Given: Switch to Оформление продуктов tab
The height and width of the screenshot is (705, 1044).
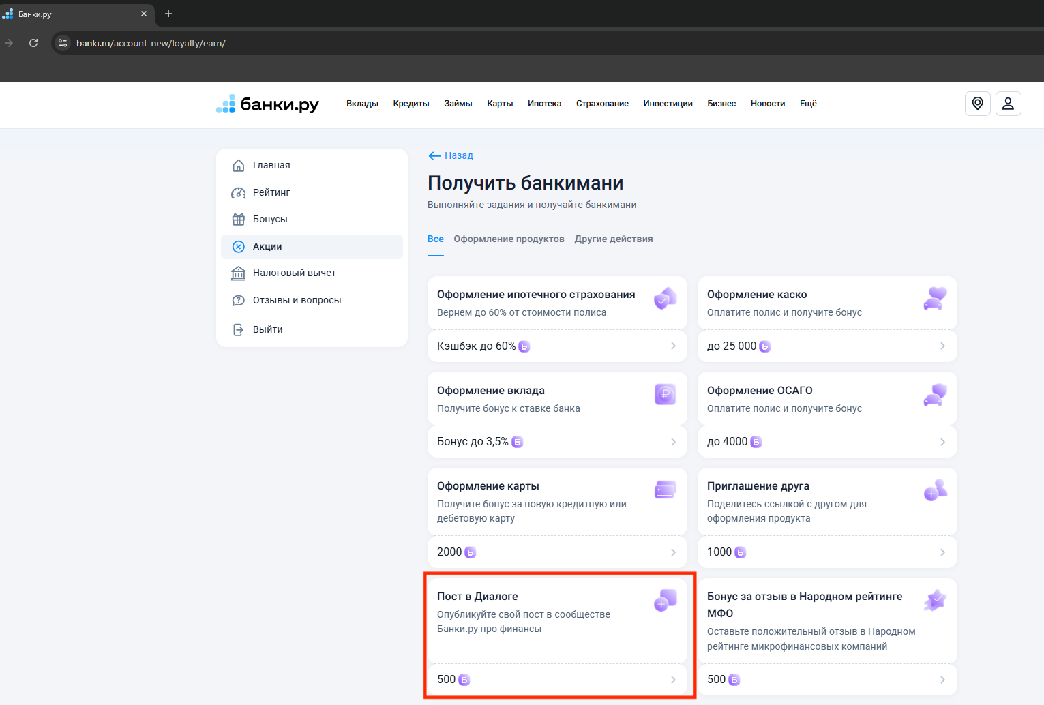Looking at the screenshot, I should point(509,239).
